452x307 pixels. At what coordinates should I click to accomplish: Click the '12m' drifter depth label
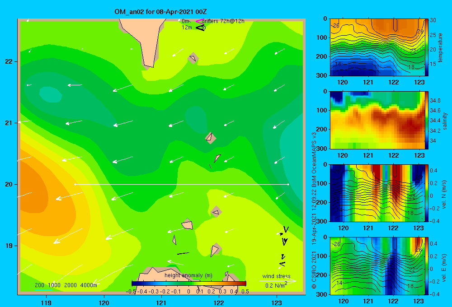[187, 28]
